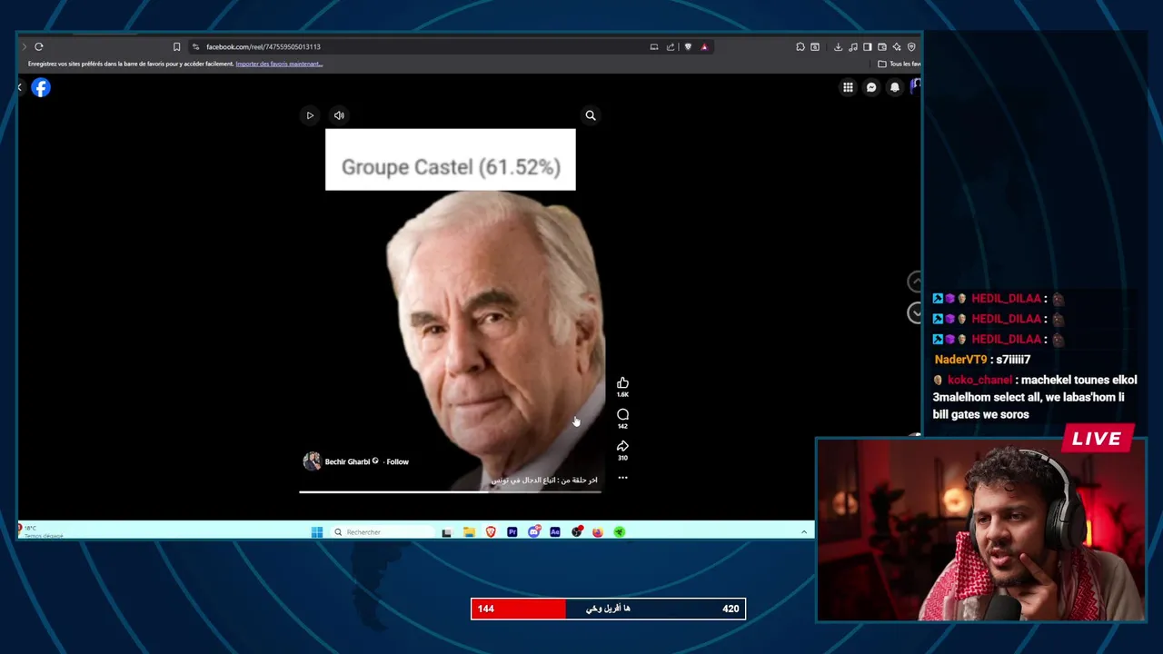This screenshot has width=1163, height=654.
Task: Follow Bechir Gharbi
Action: (x=397, y=461)
